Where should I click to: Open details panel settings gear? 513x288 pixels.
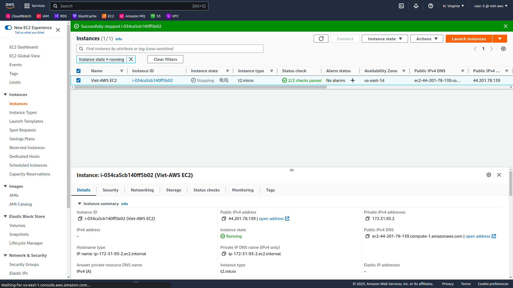(x=489, y=175)
